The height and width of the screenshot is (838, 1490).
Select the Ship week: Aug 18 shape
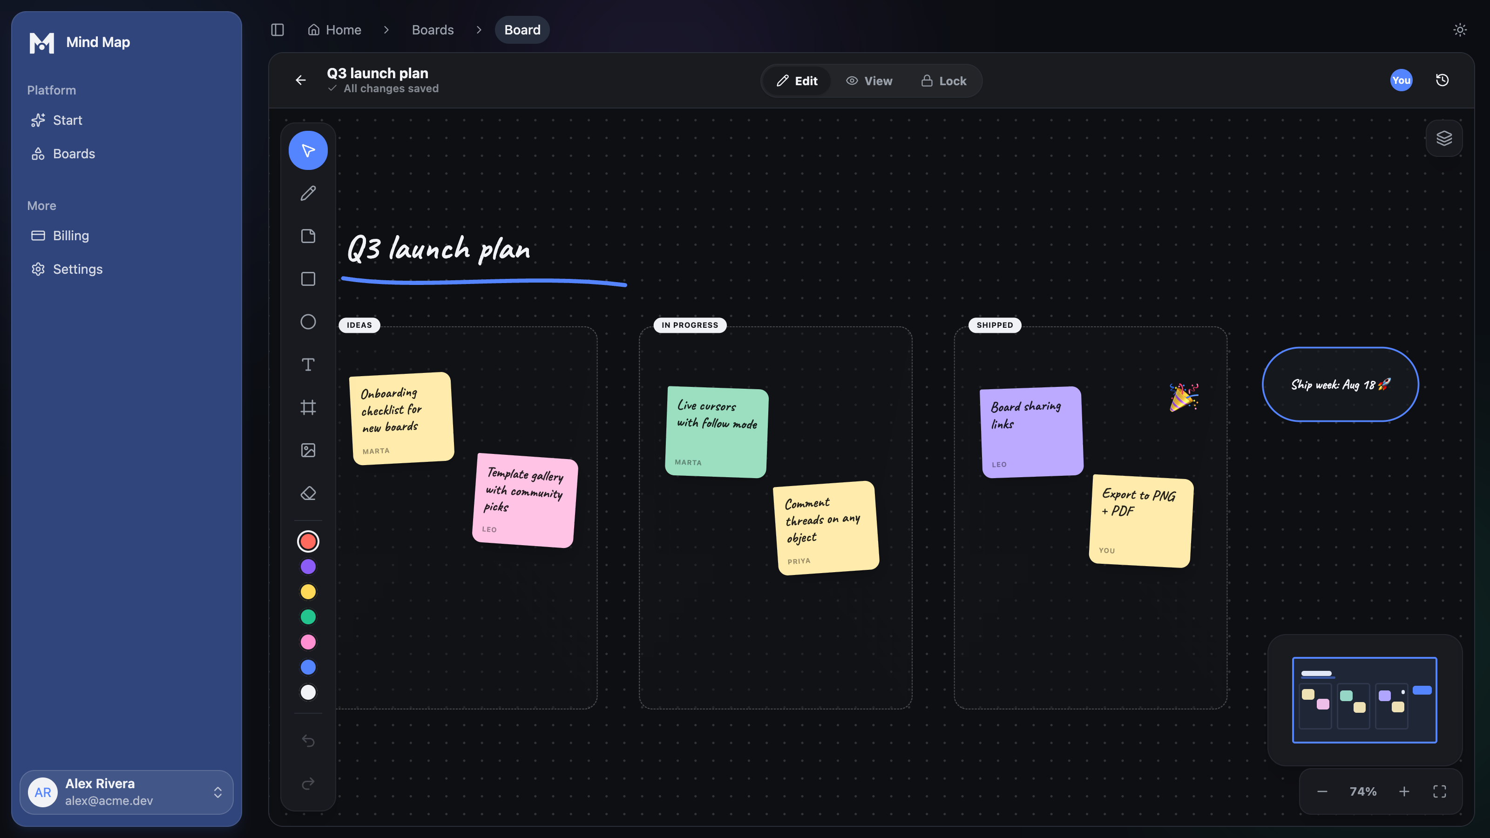(1340, 385)
